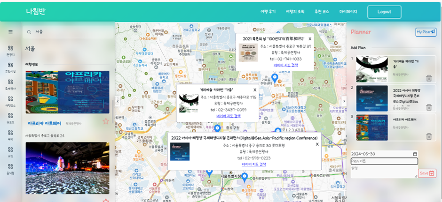Focus the 설명 description textarea
The image size is (442, 202).
384,172
